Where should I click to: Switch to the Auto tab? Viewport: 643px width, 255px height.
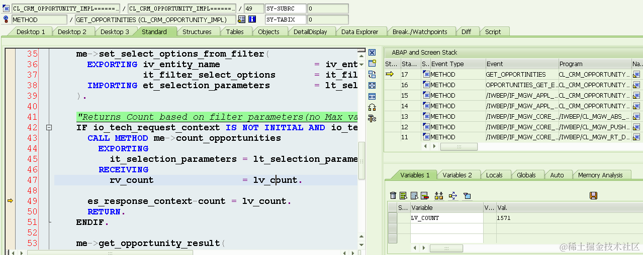[557, 175]
